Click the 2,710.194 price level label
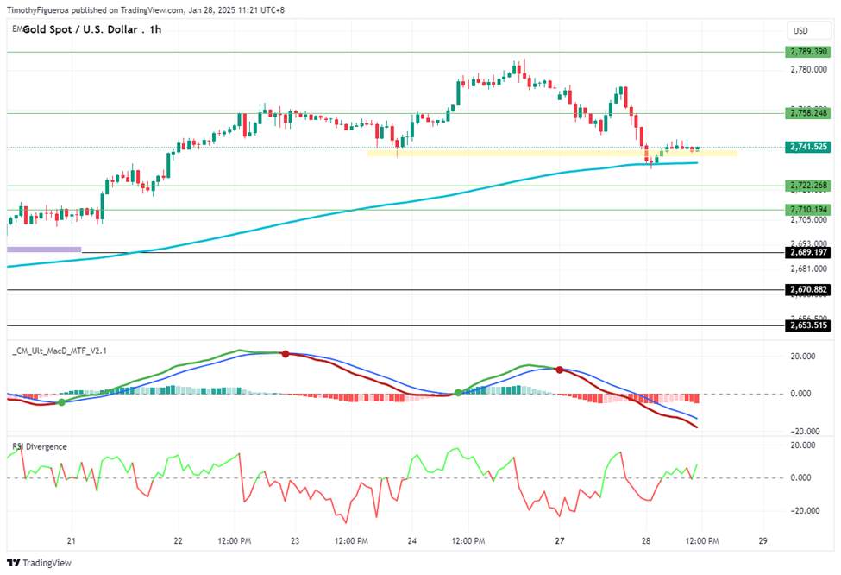Viewport: 841px width, 575px height. coord(808,210)
